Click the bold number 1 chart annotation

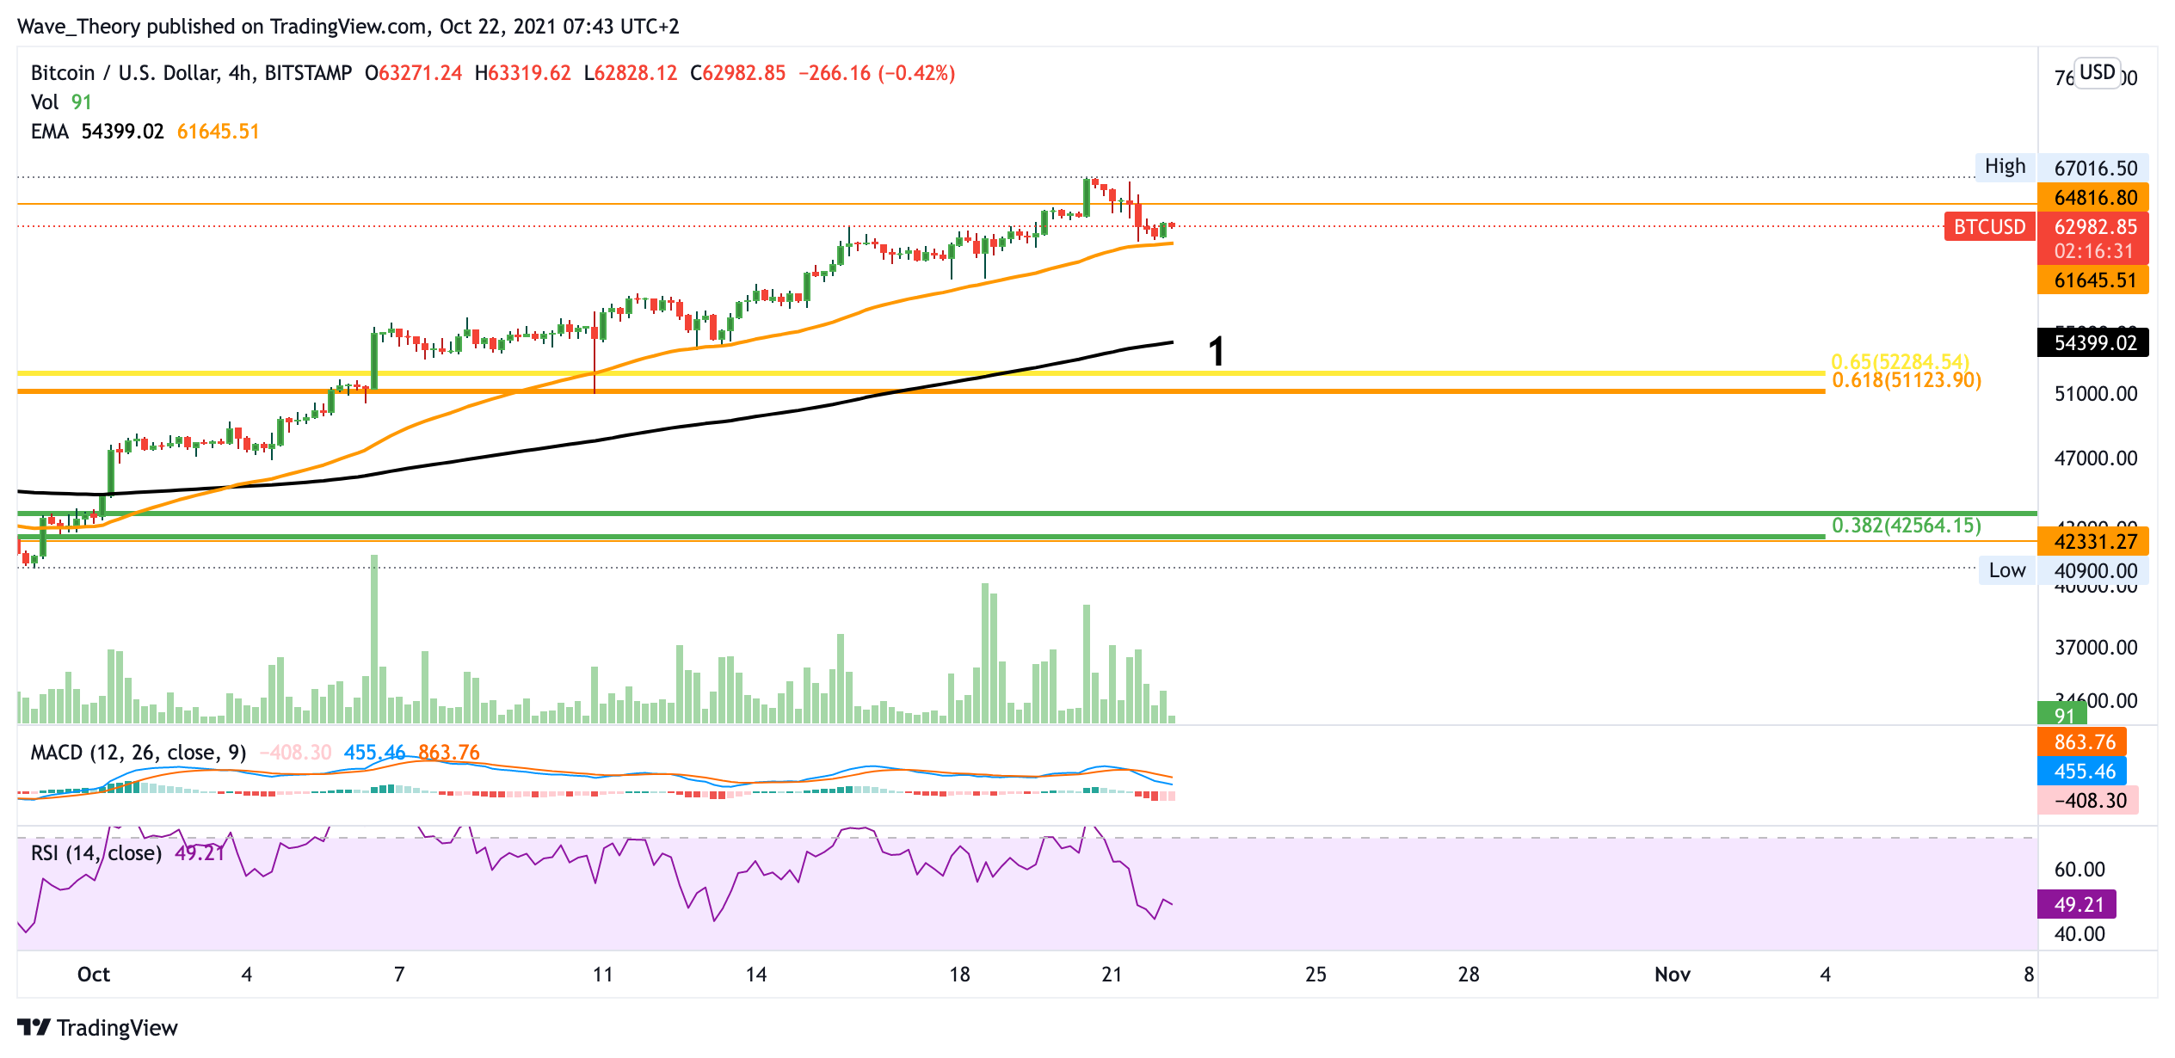point(1216,352)
